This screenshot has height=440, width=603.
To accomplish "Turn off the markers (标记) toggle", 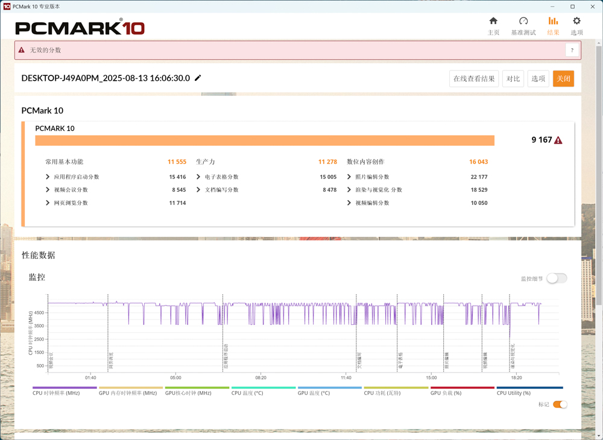I will pos(560,404).
